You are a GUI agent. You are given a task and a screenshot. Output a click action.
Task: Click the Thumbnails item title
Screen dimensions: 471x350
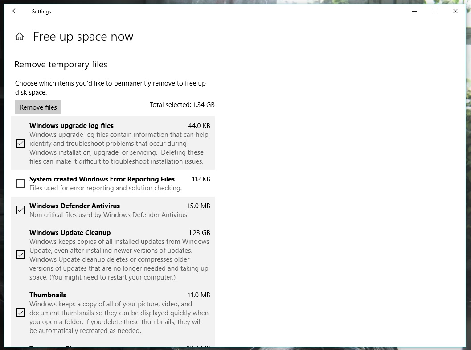(x=48, y=295)
